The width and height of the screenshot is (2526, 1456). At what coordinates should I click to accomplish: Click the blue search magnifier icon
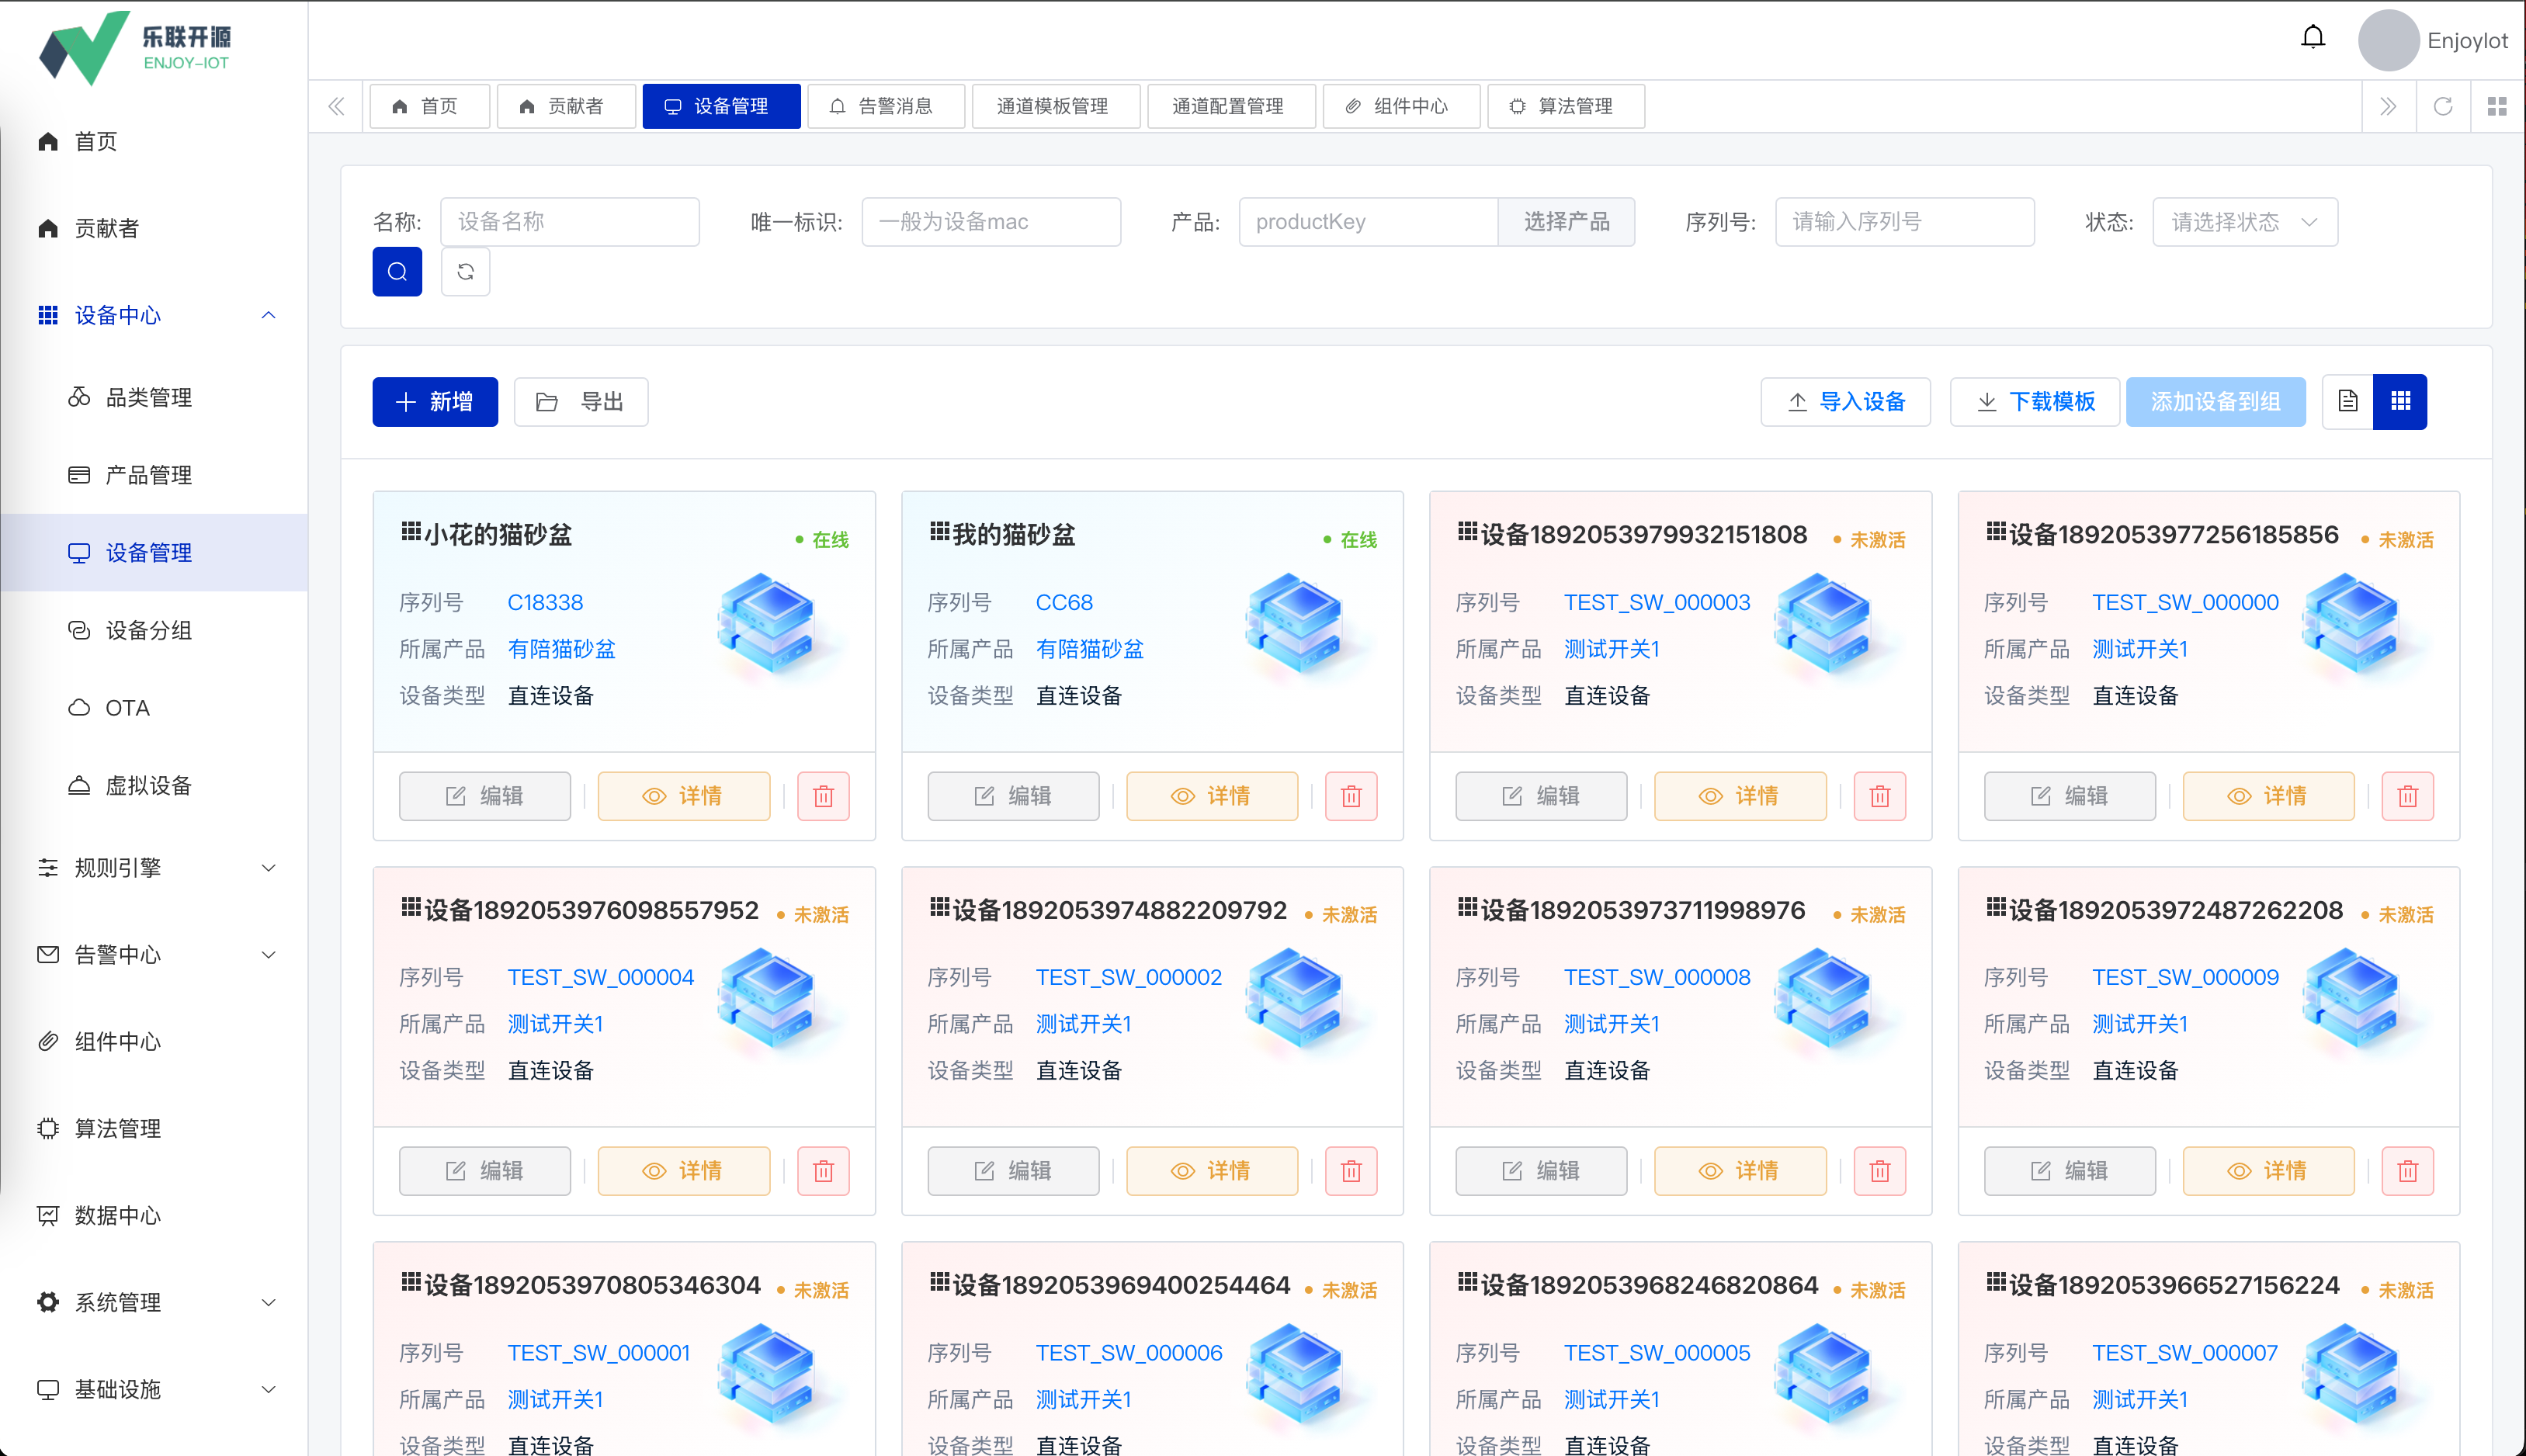point(397,271)
